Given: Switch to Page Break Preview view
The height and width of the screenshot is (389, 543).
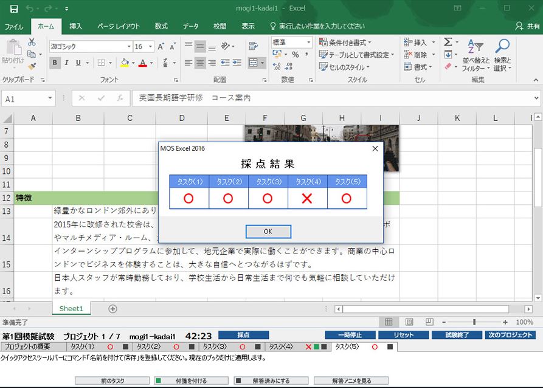Looking at the screenshot, I should tap(429, 322).
